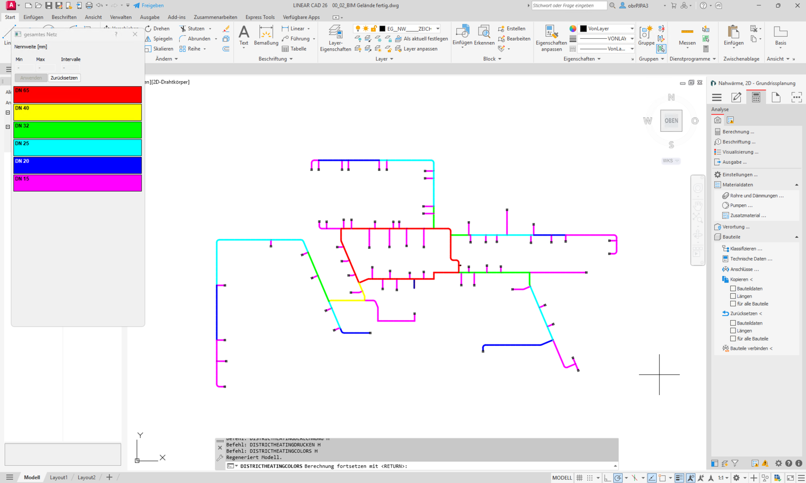Switch to Layout1 tab
806x483 pixels.
point(58,477)
